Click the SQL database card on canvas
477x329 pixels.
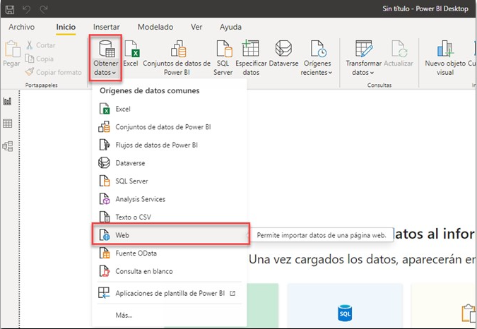[345, 305]
